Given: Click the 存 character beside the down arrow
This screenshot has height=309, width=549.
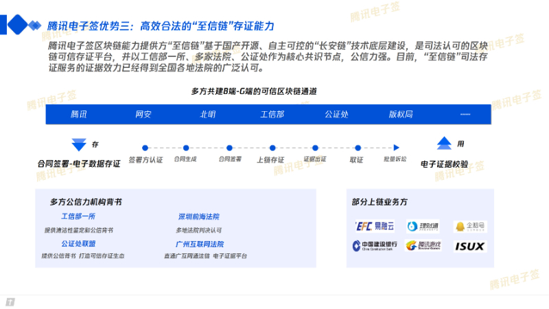Looking at the screenshot, I should [95, 144].
